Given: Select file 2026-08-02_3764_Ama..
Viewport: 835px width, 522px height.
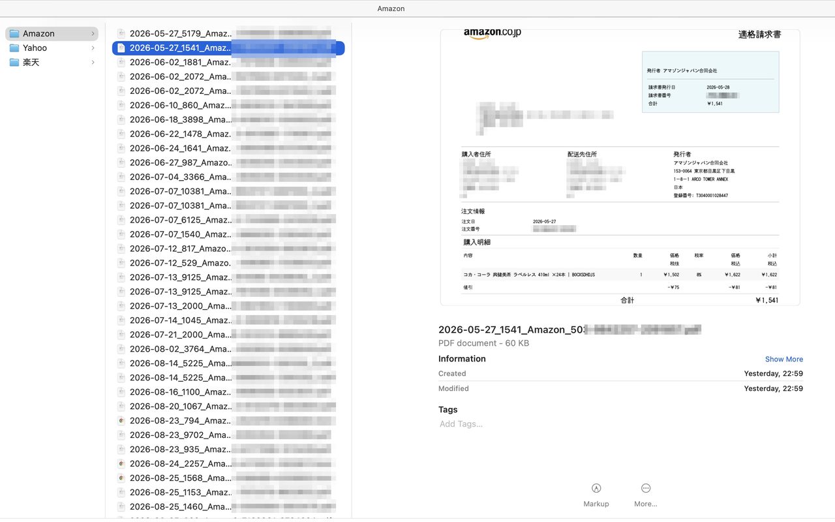Looking at the screenshot, I should pos(228,349).
